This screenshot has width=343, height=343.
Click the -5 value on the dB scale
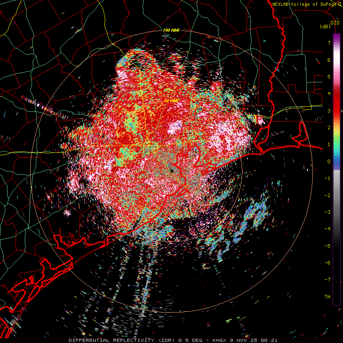[x=327, y=246]
